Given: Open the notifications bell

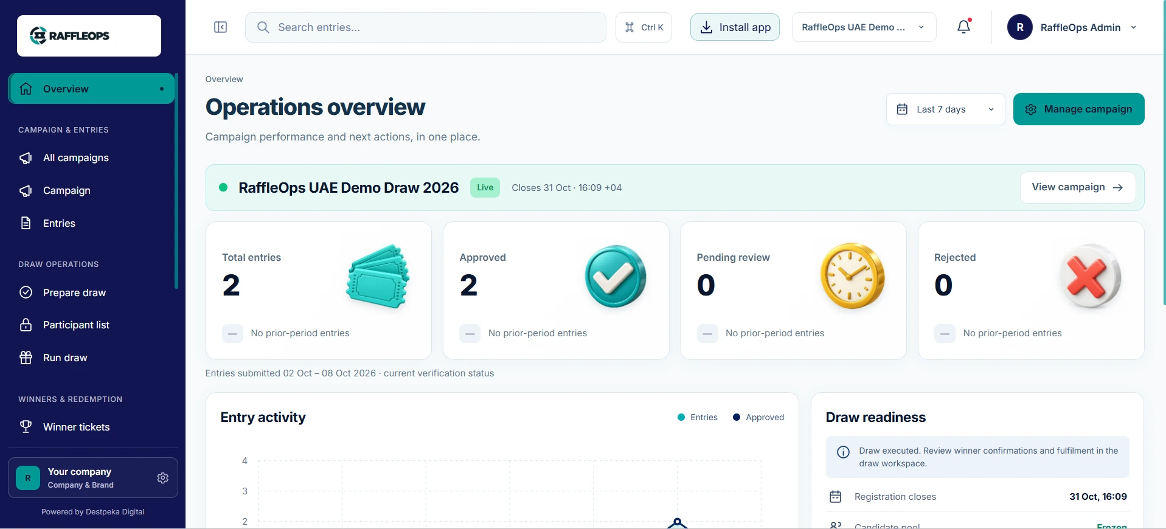Looking at the screenshot, I should [963, 27].
